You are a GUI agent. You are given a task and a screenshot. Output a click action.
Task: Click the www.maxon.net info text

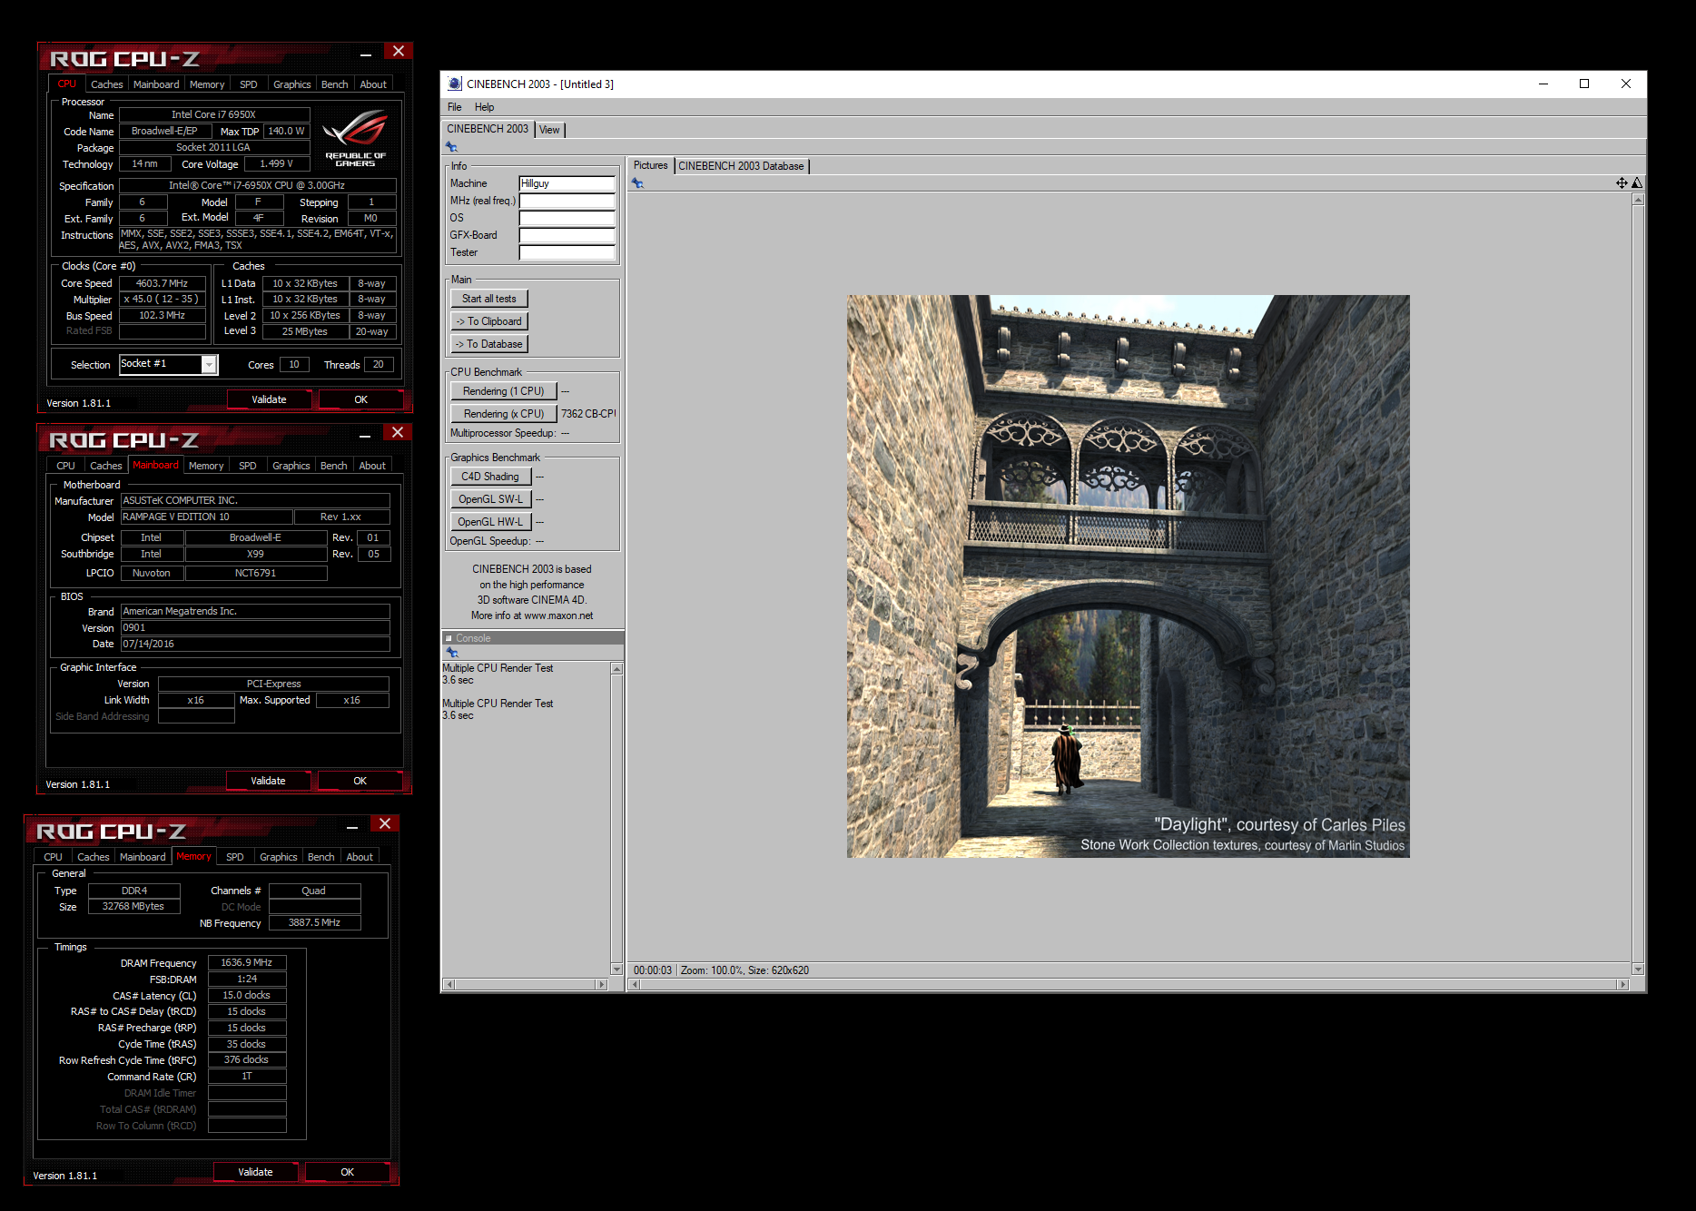[558, 615]
